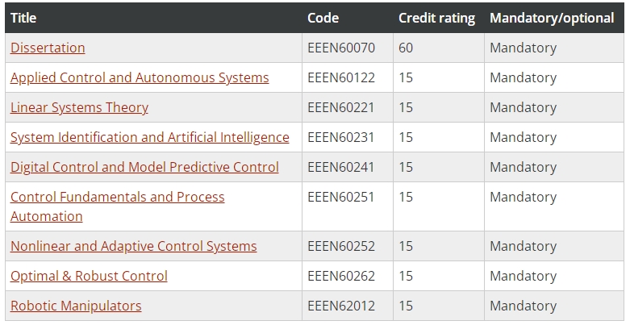
Task: Click the 60 credit rating cell
Action: coord(439,48)
